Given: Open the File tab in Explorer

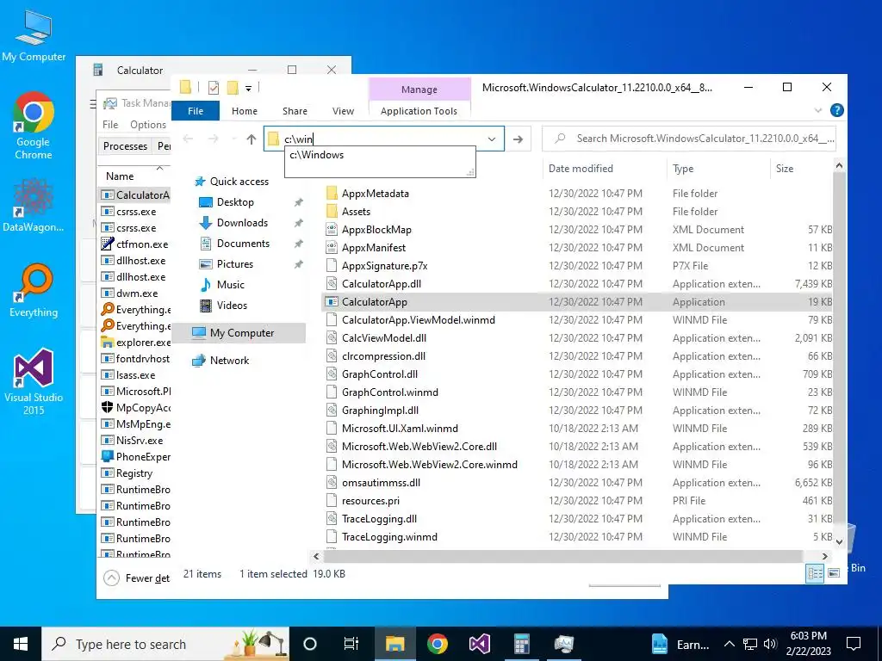Looking at the screenshot, I should tap(196, 111).
